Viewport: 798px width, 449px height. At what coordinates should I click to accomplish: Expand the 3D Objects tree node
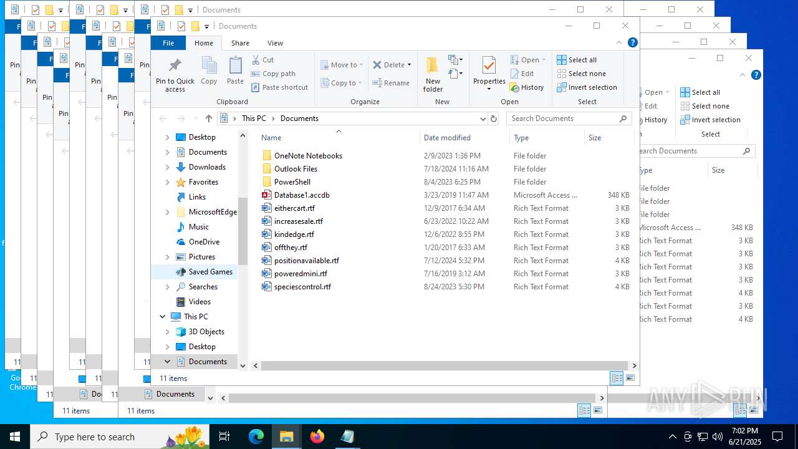coord(167,332)
